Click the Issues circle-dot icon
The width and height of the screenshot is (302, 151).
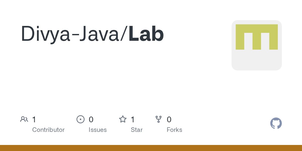pos(81,119)
